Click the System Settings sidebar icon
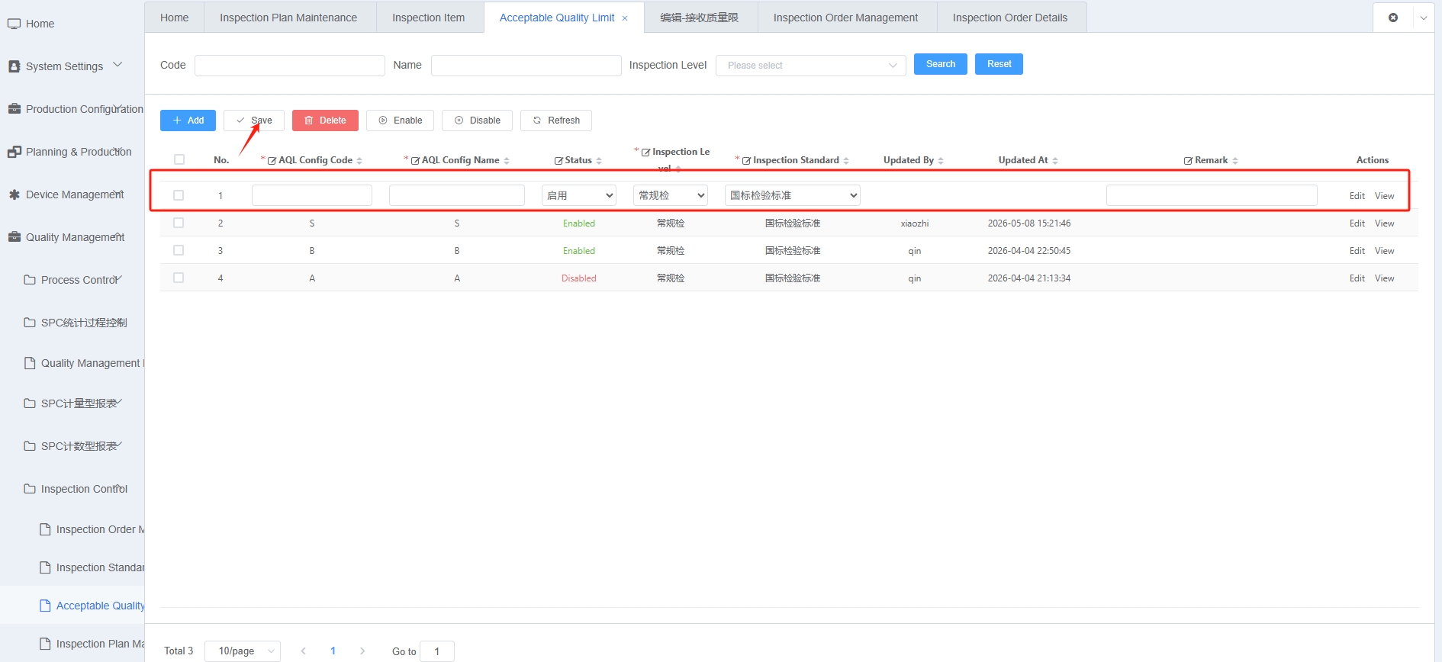 (x=14, y=66)
